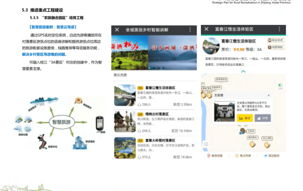Open the 推荐线路 recommended routes tab

pyautogui.click(x=215, y=155)
